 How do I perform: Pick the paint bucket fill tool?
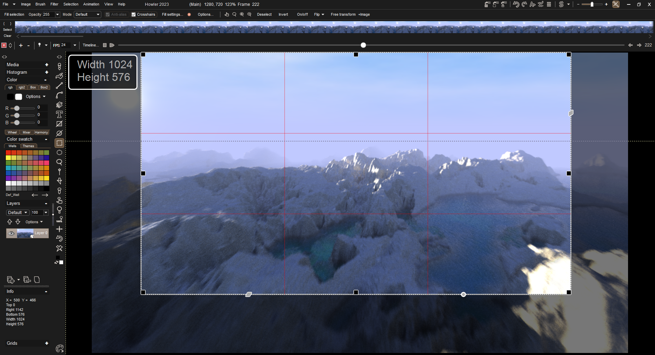pyautogui.click(x=59, y=105)
